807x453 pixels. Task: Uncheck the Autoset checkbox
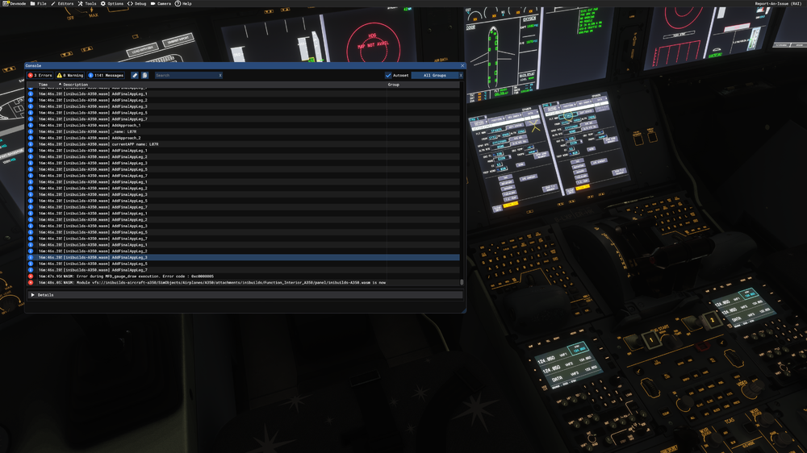[388, 75]
